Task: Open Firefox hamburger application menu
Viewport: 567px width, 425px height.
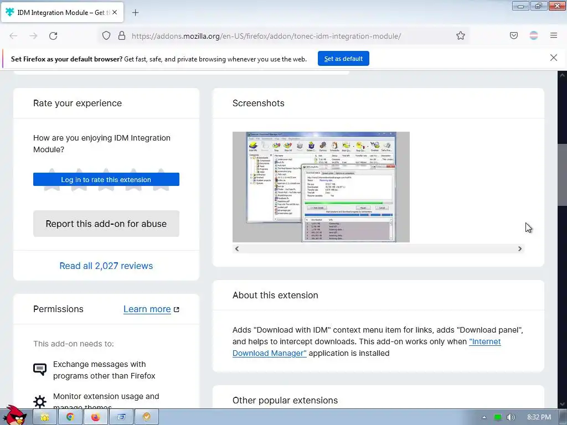Action: (554, 35)
